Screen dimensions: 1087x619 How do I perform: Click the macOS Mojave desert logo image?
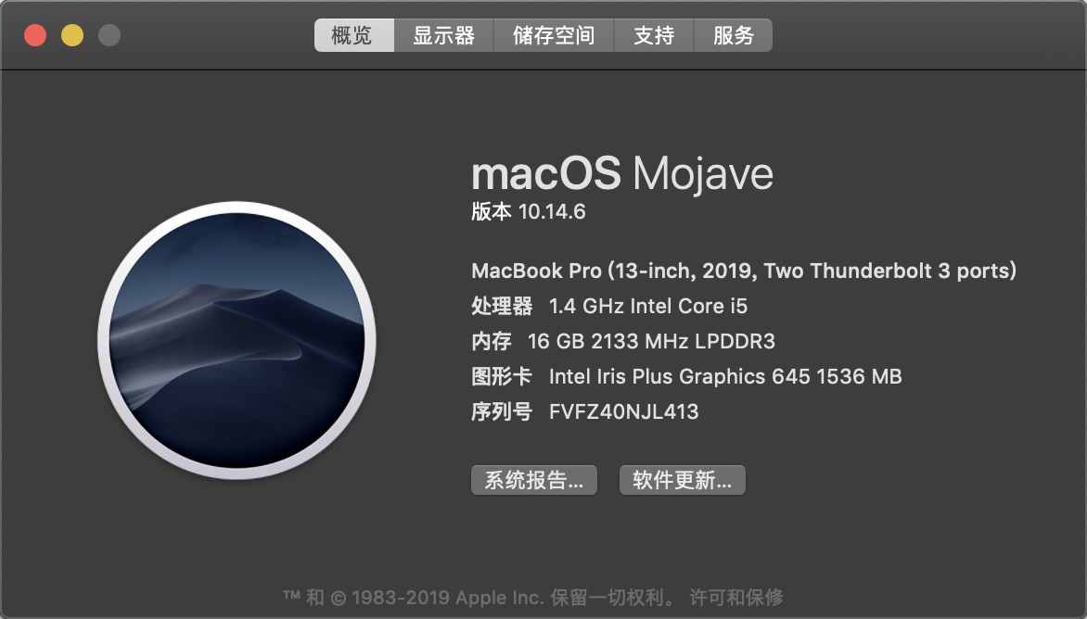click(x=237, y=340)
